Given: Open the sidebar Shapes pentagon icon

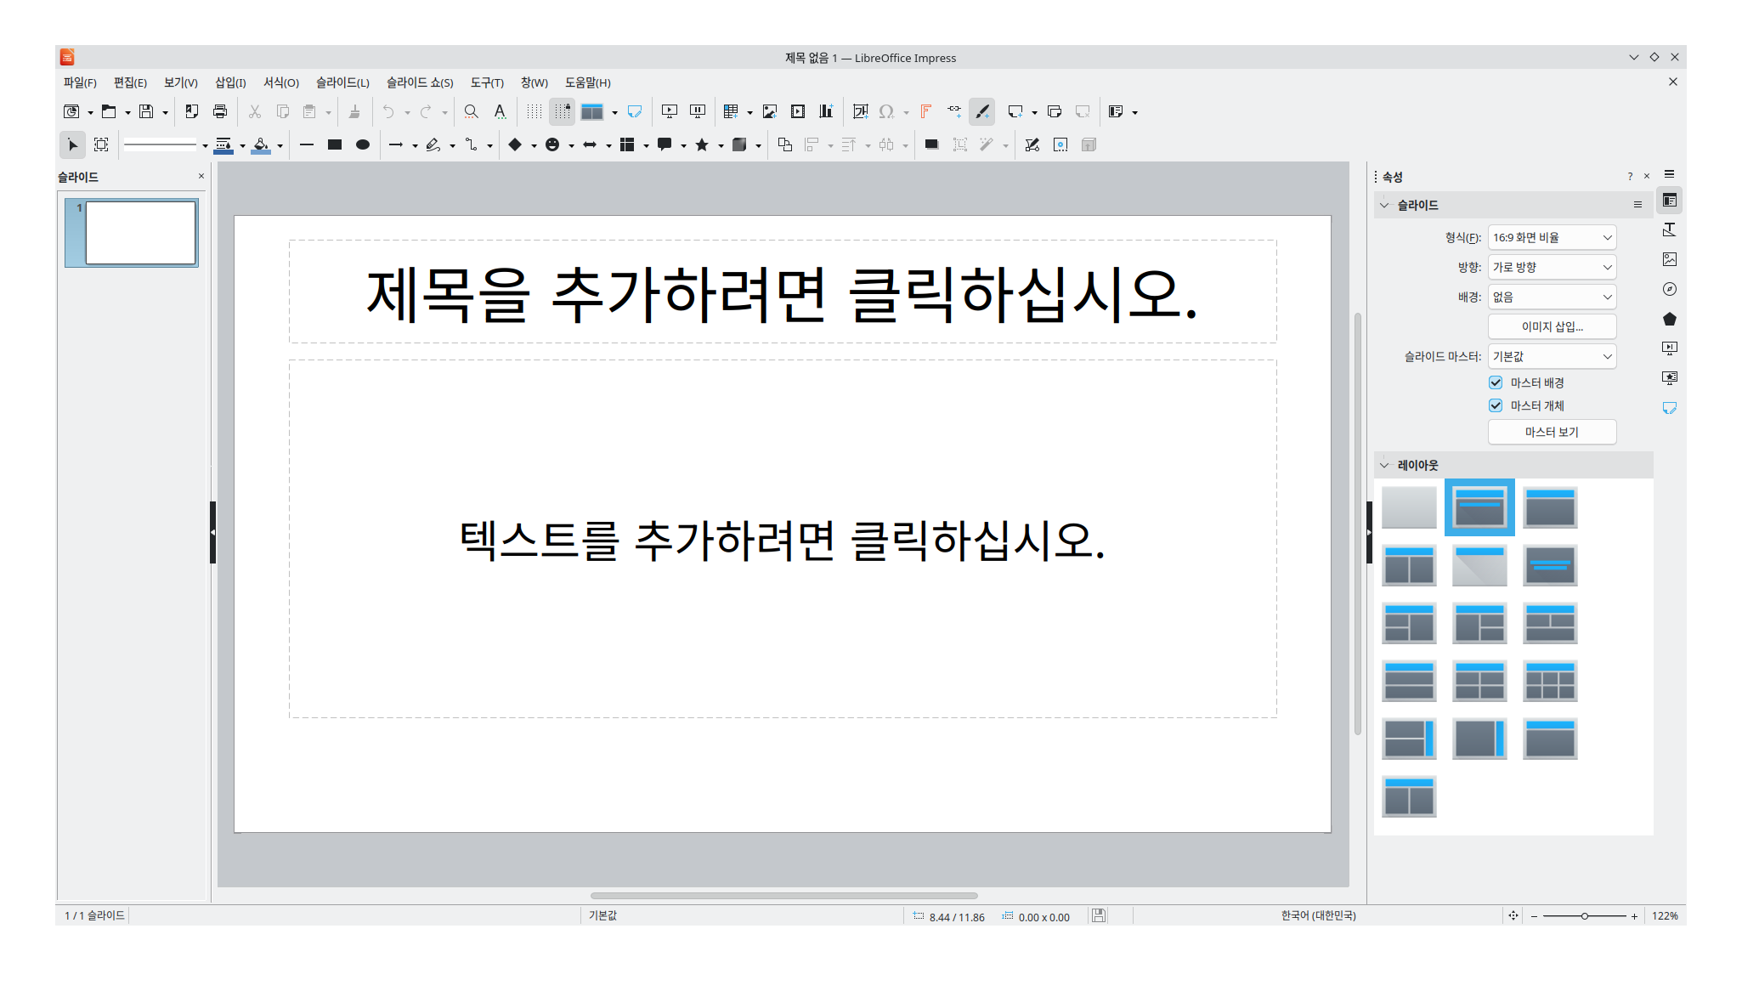Looking at the screenshot, I should pyautogui.click(x=1670, y=319).
